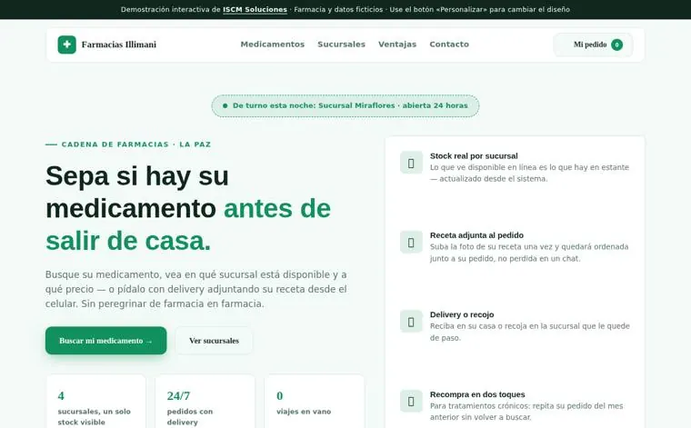Click the Stock real por sucursal title
691x428 pixels.
tap(474, 156)
